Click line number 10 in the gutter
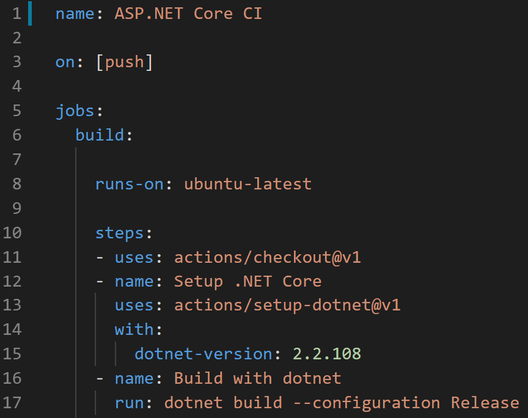This screenshot has width=528, height=418. click(x=12, y=233)
